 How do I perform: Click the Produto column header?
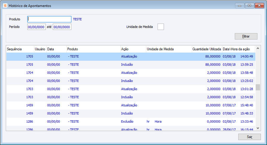click(x=93, y=49)
